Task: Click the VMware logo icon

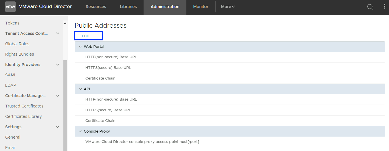Action: point(10,7)
